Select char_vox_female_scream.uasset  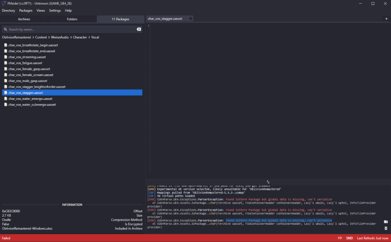72,75
